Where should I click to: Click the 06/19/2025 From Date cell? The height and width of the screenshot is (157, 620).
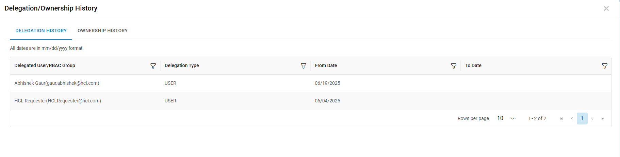pyautogui.click(x=327, y=83)
